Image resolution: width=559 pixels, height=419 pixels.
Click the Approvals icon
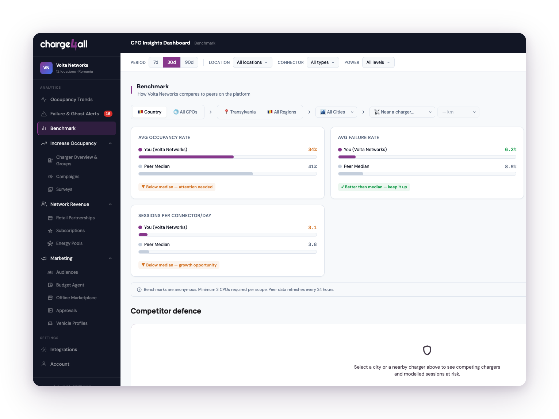[x=50, y=311]
